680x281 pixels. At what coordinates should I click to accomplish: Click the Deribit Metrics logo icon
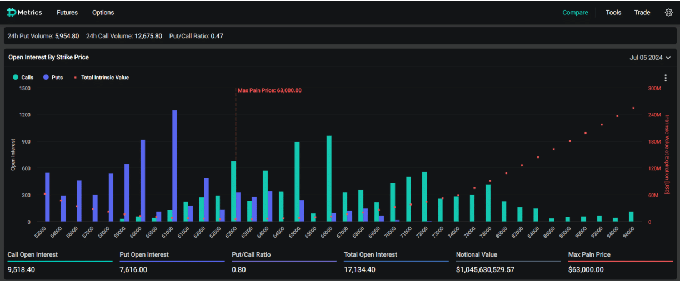point(12,12)
